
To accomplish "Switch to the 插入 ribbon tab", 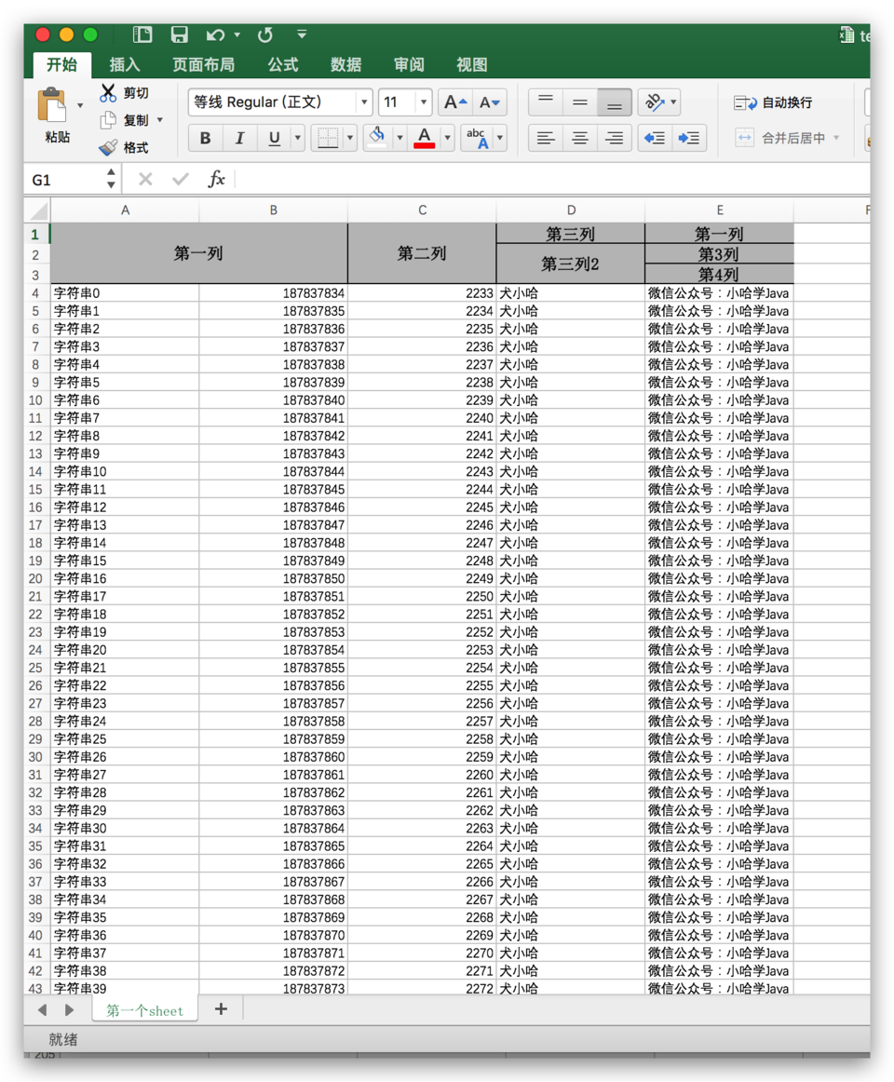I will point(125,65).
